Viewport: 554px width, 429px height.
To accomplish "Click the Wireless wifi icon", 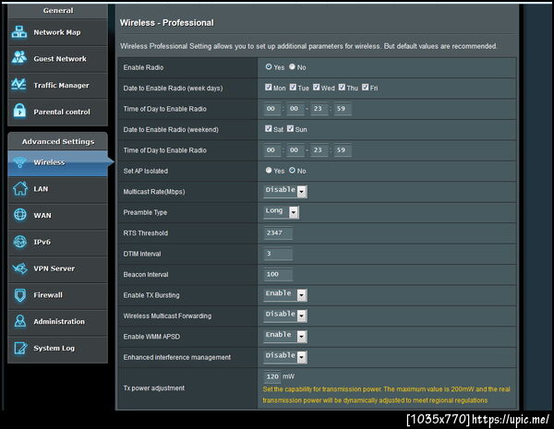I will (19, 162).
